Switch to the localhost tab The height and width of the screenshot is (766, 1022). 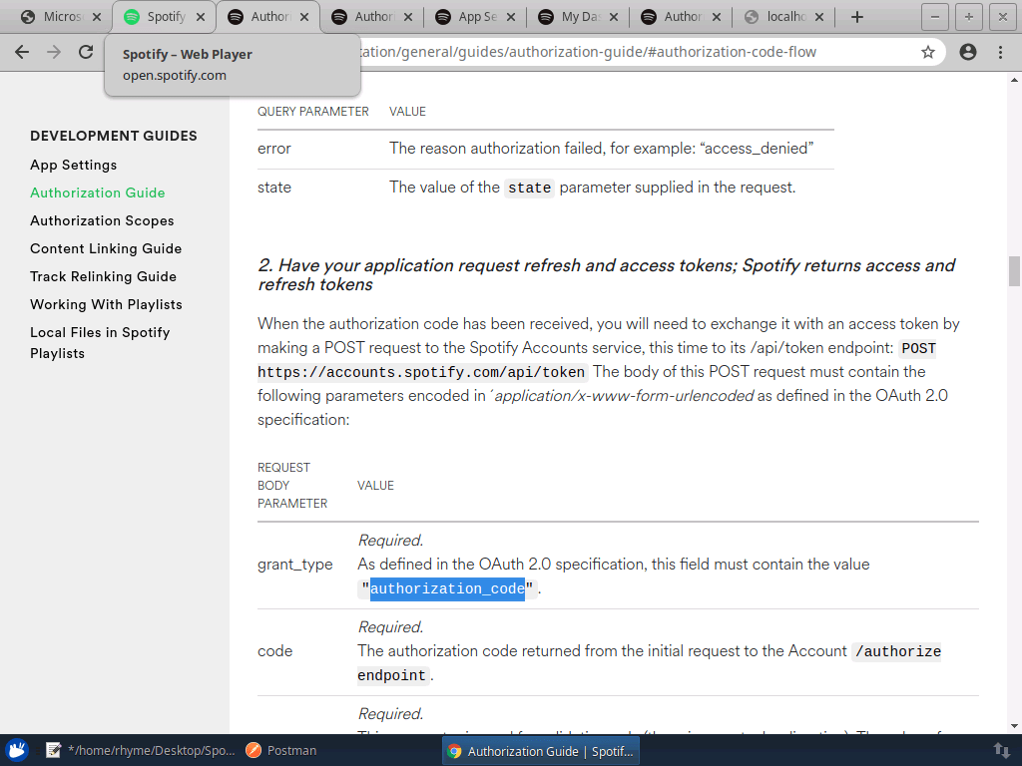pos(783,16)
